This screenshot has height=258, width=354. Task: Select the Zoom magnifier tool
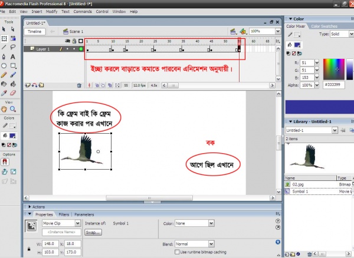tap(13, 110)
